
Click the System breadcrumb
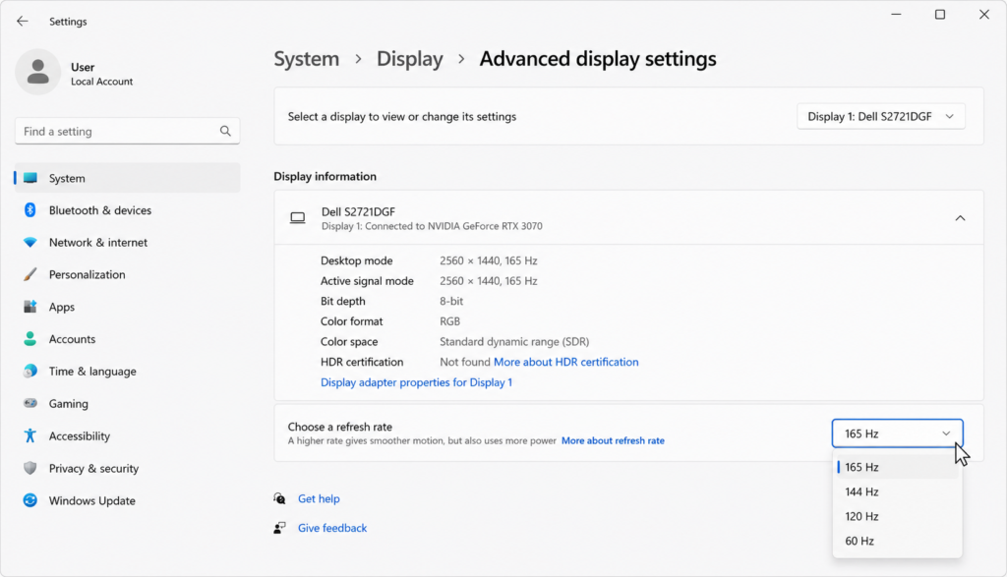click(307, 59)
